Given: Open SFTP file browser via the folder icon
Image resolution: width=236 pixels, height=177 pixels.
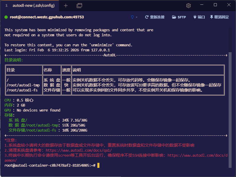Looking at the screenshot, I should click(174, 17).
